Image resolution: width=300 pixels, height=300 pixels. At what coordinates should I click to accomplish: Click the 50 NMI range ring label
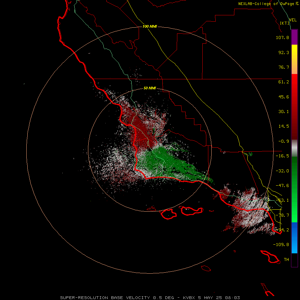(x=150, y=88)
